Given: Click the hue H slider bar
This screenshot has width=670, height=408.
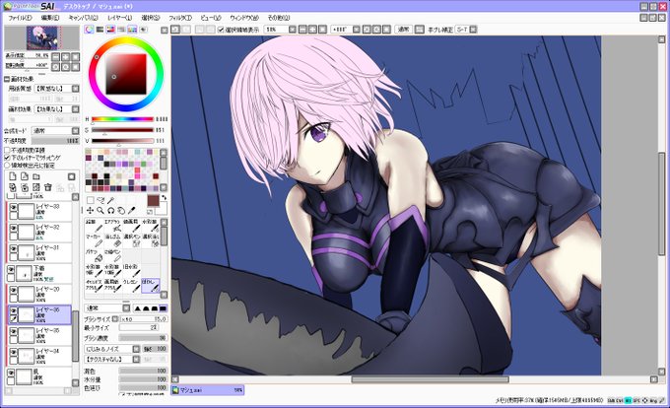Looking at the screenshot, I should click(122, 119).
